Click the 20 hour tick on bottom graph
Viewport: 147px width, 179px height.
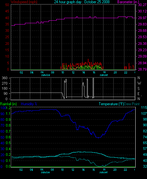tap(115, 170)
